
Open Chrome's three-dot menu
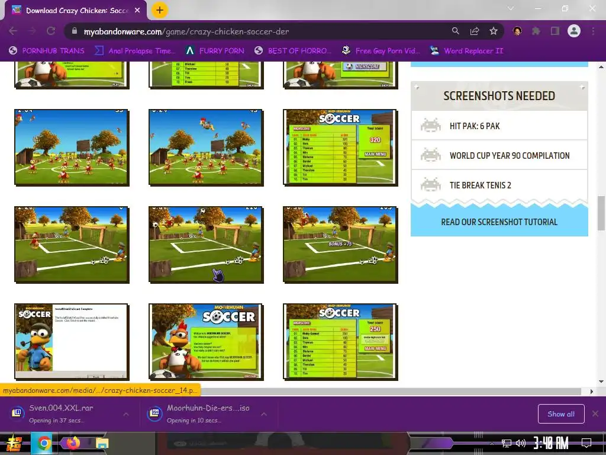pyautogui.click(x=593, y=31)
